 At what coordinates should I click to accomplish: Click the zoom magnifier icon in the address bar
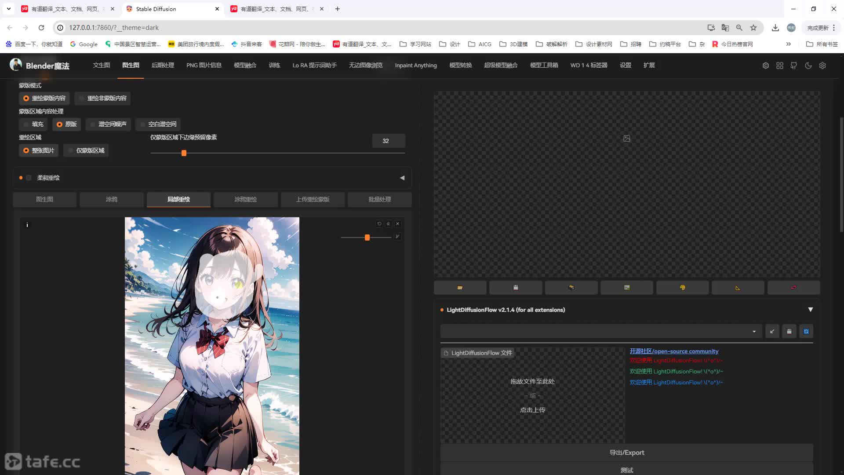point(739,28)
